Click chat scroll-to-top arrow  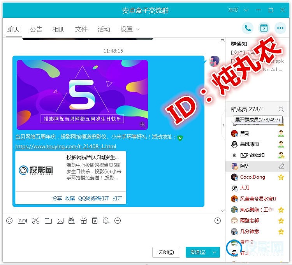pyautogui.click(x=223, y=40)
